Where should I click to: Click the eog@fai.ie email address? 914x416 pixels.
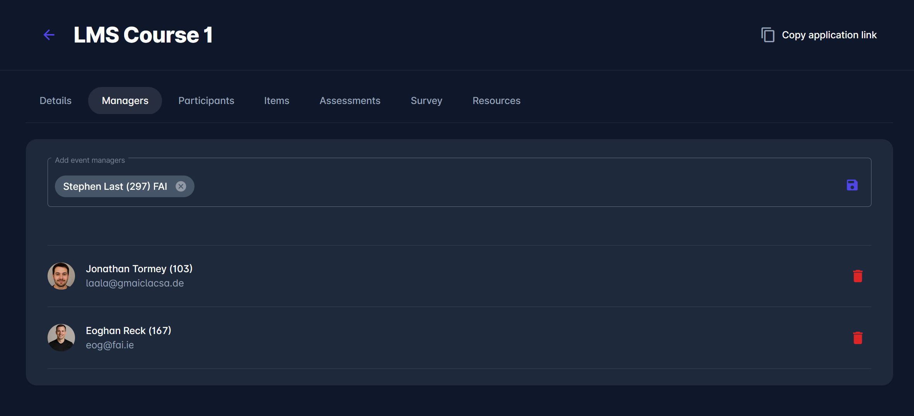pos(110,345)
